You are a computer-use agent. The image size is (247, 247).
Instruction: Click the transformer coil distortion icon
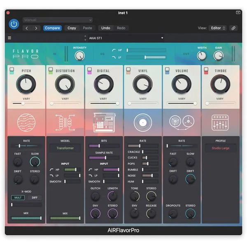coord(65,123)
